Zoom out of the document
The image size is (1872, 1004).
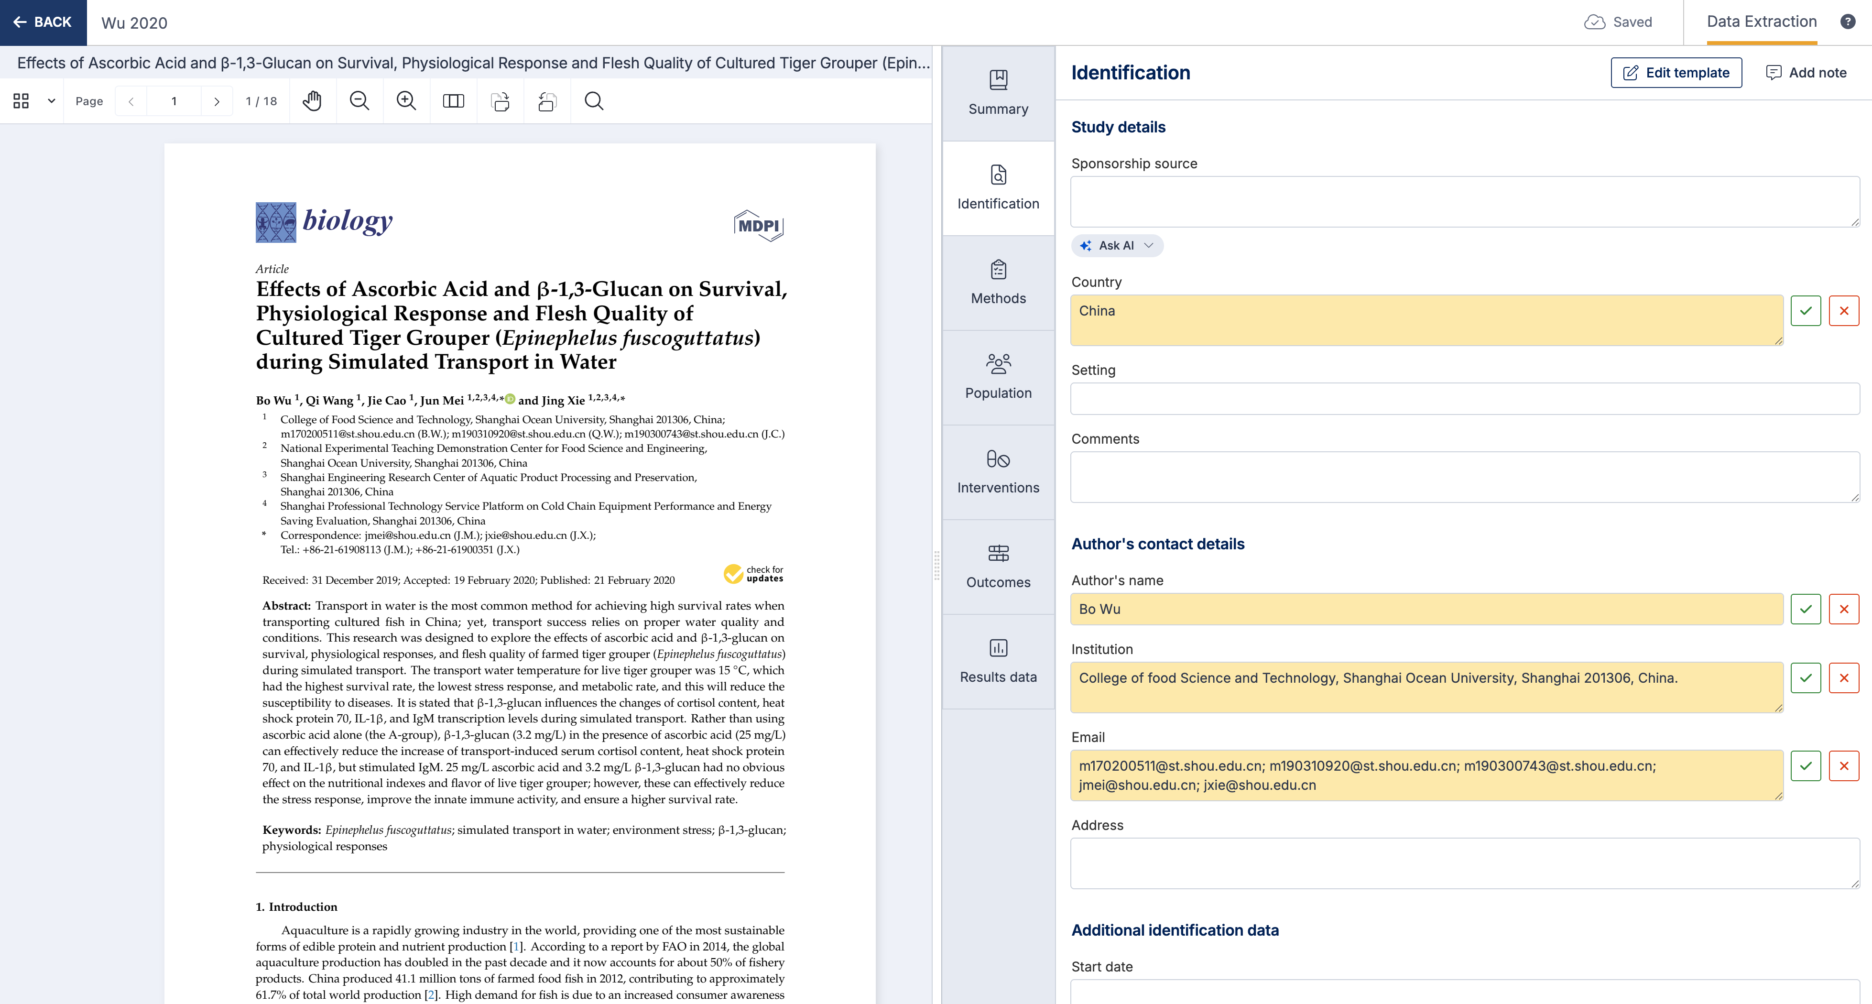(x=359, y=101)
